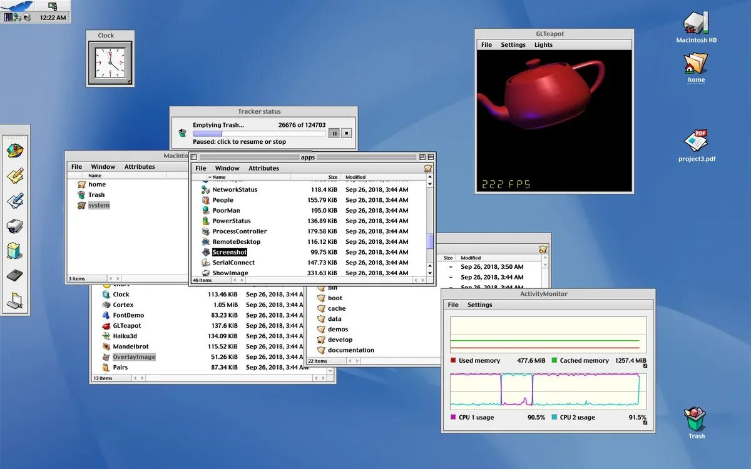Sort apps by Name column header
Image resolution: width=751 pixels, height=469 pixels.
click(x=248, y=177)
